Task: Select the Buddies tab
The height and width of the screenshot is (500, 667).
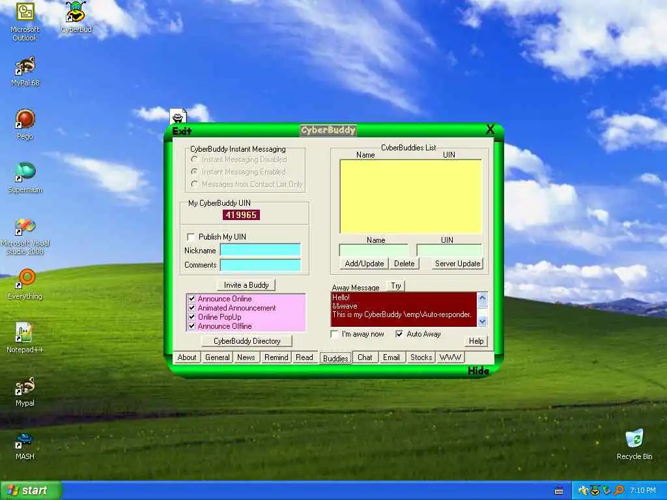Action: pyautogui.click(x=335, y=358)
